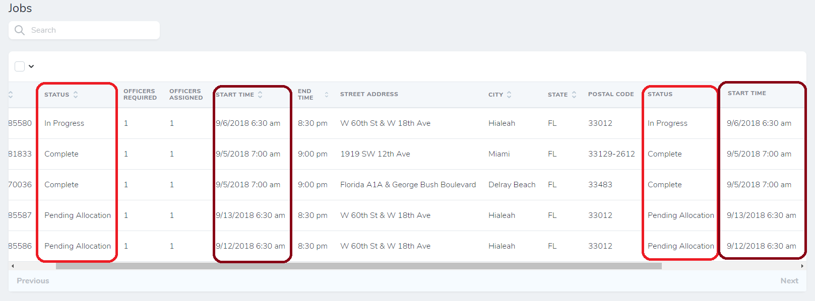Image resolution: width=815 pixels, height=301 pixels.
Task: Sort jobs by the Status column
Action: coord(76,94)
